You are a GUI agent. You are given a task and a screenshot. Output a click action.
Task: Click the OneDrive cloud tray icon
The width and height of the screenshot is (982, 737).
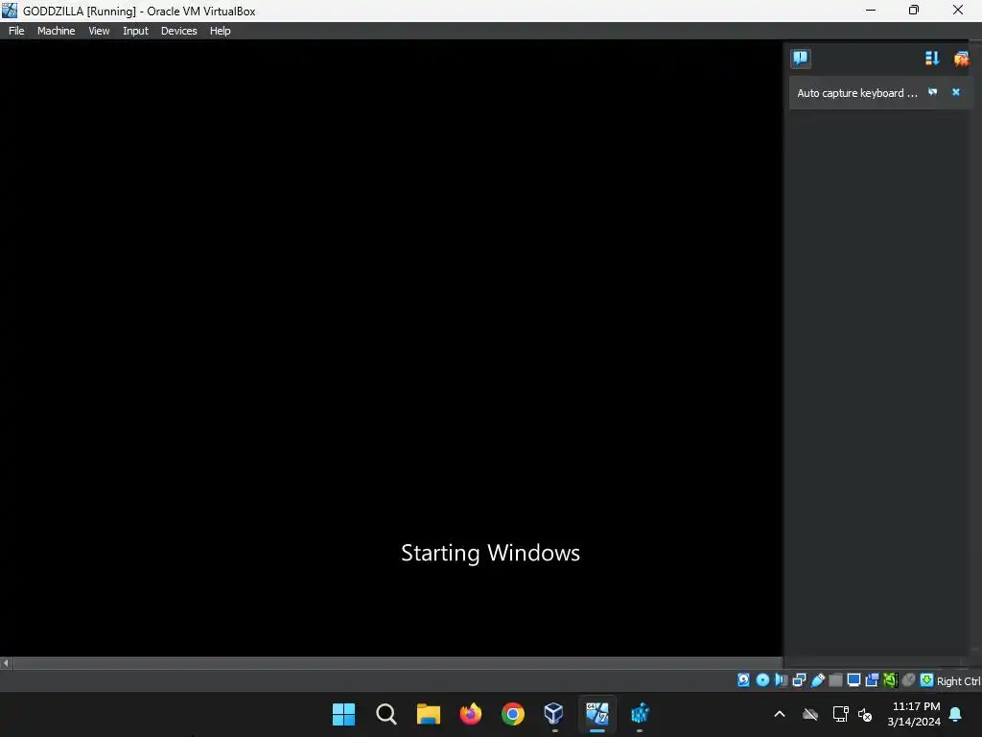pyautogui.click(x=810, y=714)
